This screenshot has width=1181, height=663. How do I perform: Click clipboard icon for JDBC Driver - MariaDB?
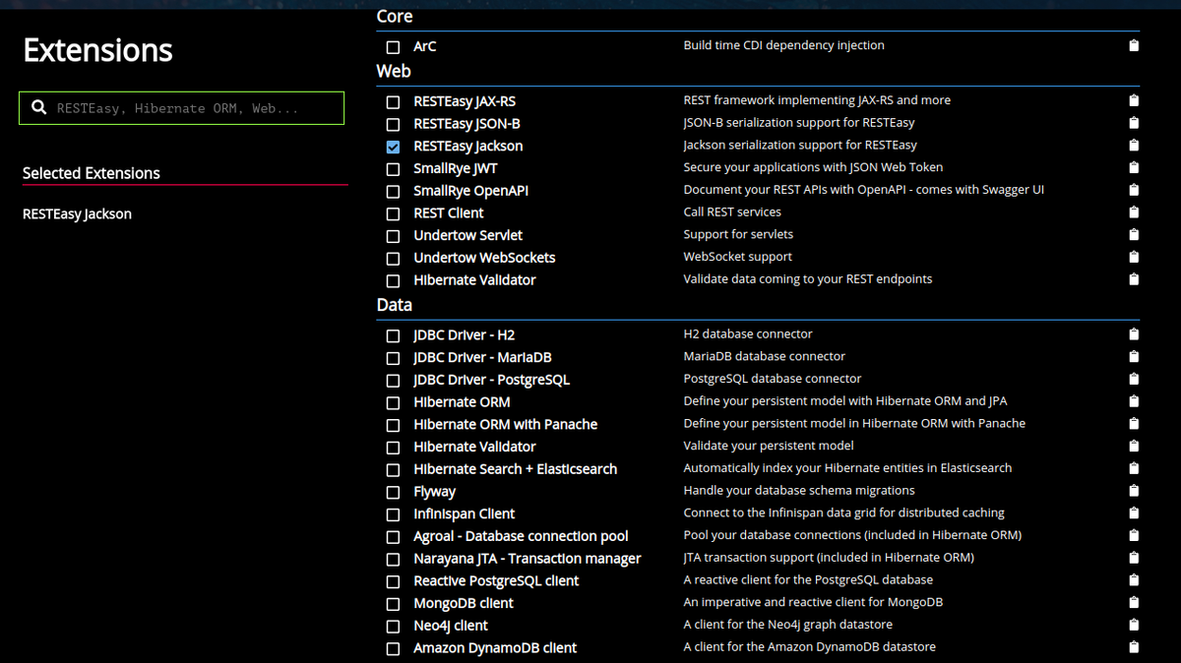click(1134, 356)
